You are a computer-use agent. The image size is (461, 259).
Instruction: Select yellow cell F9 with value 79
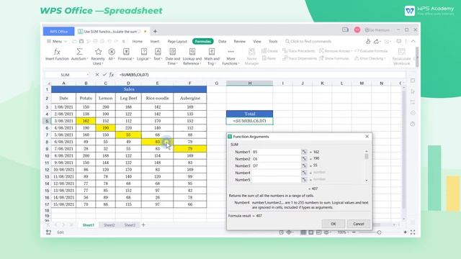pos(190,149)
